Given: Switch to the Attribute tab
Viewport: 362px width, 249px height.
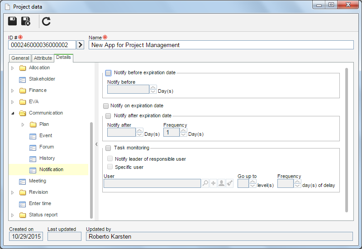Looking at the screenshot, I should coord(43,58).
